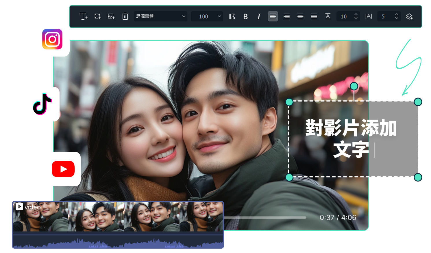Select the second video clip thumbnail
Viewport: 431px width, 253px height.
(x=96, y=217)
